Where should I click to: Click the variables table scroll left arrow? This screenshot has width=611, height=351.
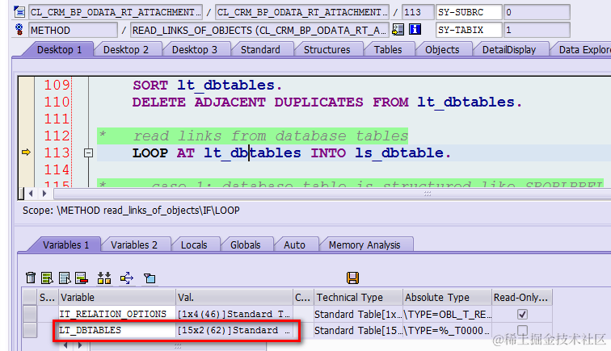tap(65, 345)
